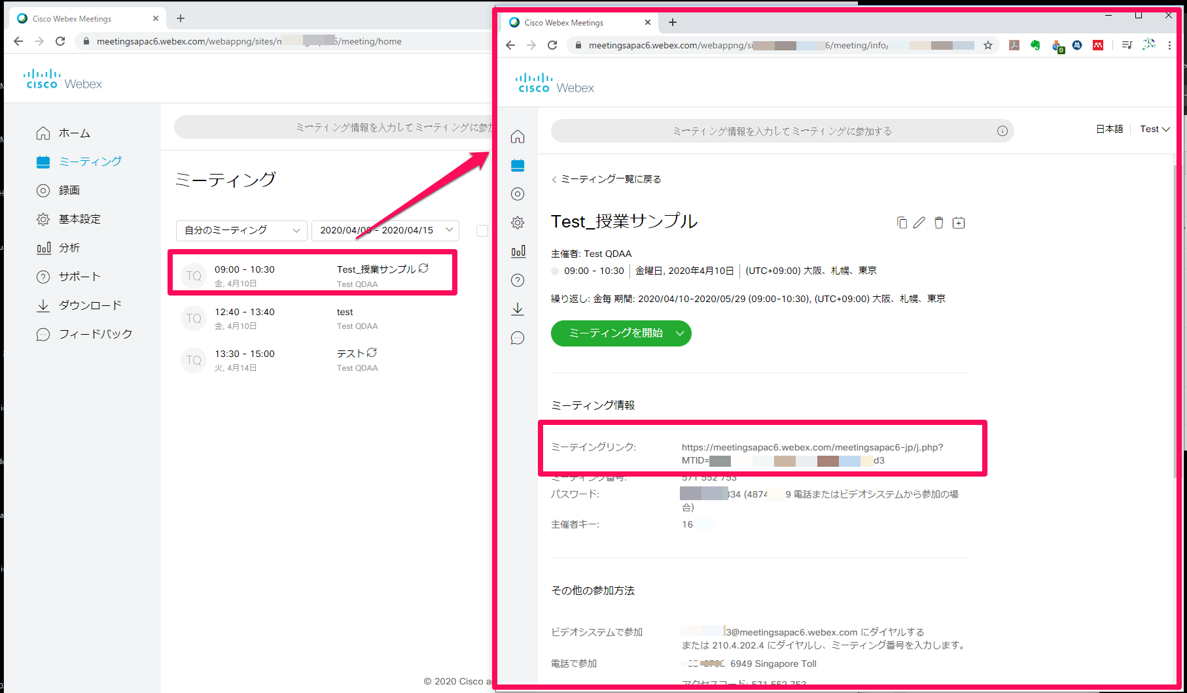Open Meetings calendar icon in right window sidebar
The height and width of the screenshot is (693, 1187).
pyautogui.click(x=518, y=165)
